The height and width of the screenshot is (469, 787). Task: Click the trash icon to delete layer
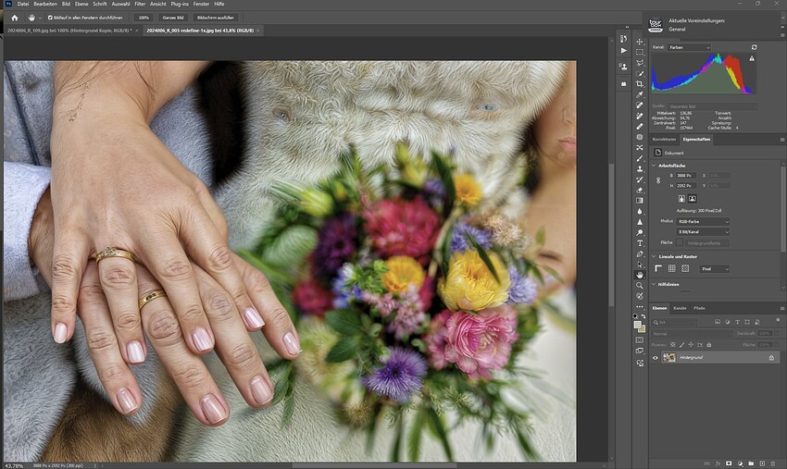[x=774, y=463]
